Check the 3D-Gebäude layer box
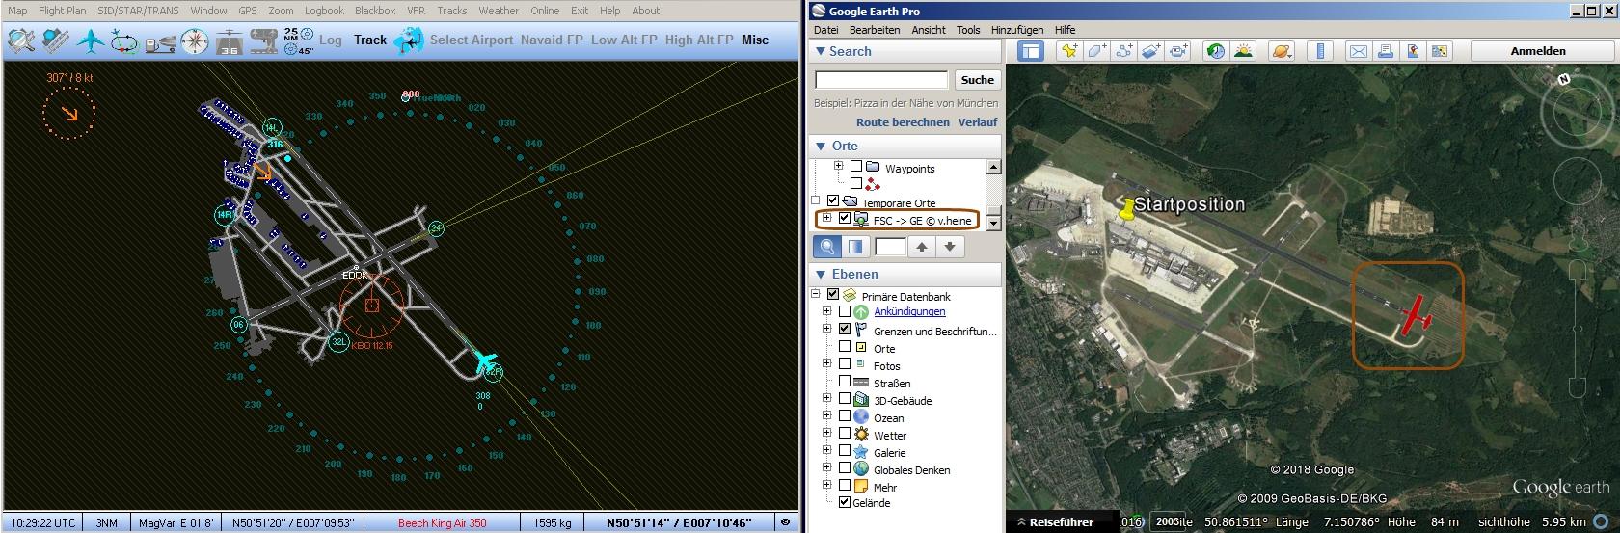Viewport: 1620px width, 533px height. click(x=845, y=400)
